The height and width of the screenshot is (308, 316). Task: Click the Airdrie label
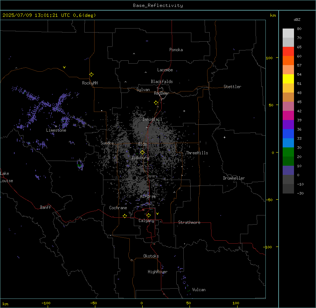tap(148, 196)
